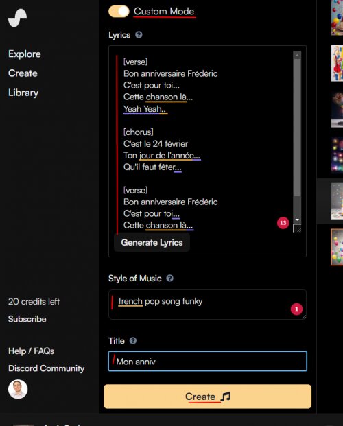Click the lyrics scrollbar up arrow

(297, 55)
